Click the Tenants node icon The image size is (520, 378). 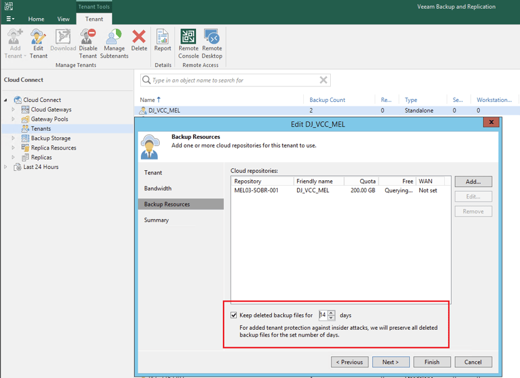[x=25, y=128]
